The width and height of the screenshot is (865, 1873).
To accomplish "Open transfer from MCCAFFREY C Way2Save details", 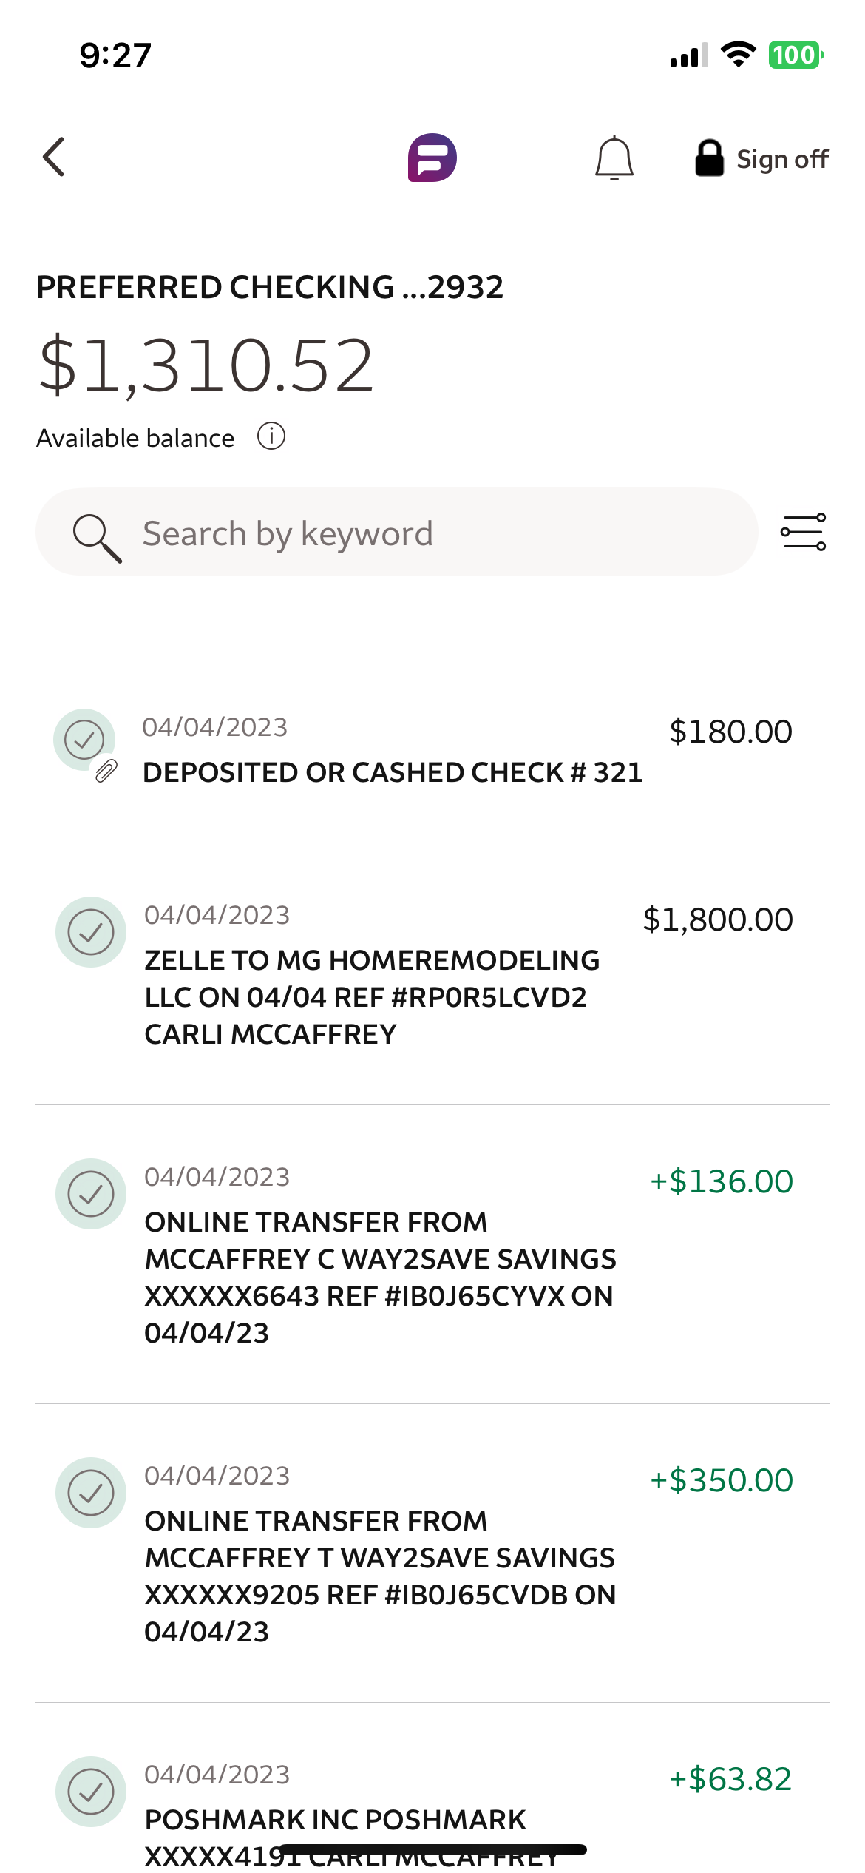I will (432, 1255).
